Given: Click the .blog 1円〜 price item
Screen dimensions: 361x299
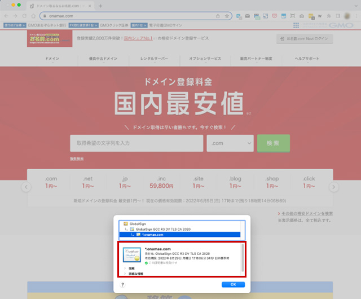Looking at the screenshot, I should (235, 182).
